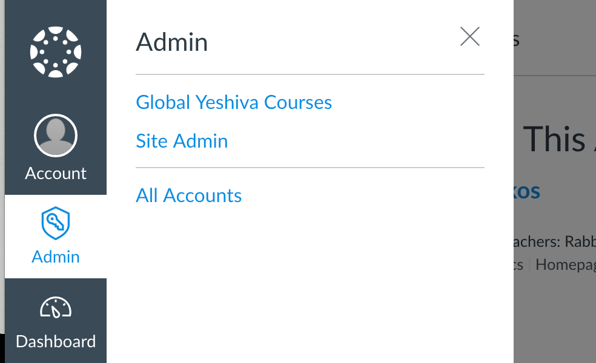Click the Admin heading at the top of tray
Viewport: 596px width, 363px height.
pos(172,41)
